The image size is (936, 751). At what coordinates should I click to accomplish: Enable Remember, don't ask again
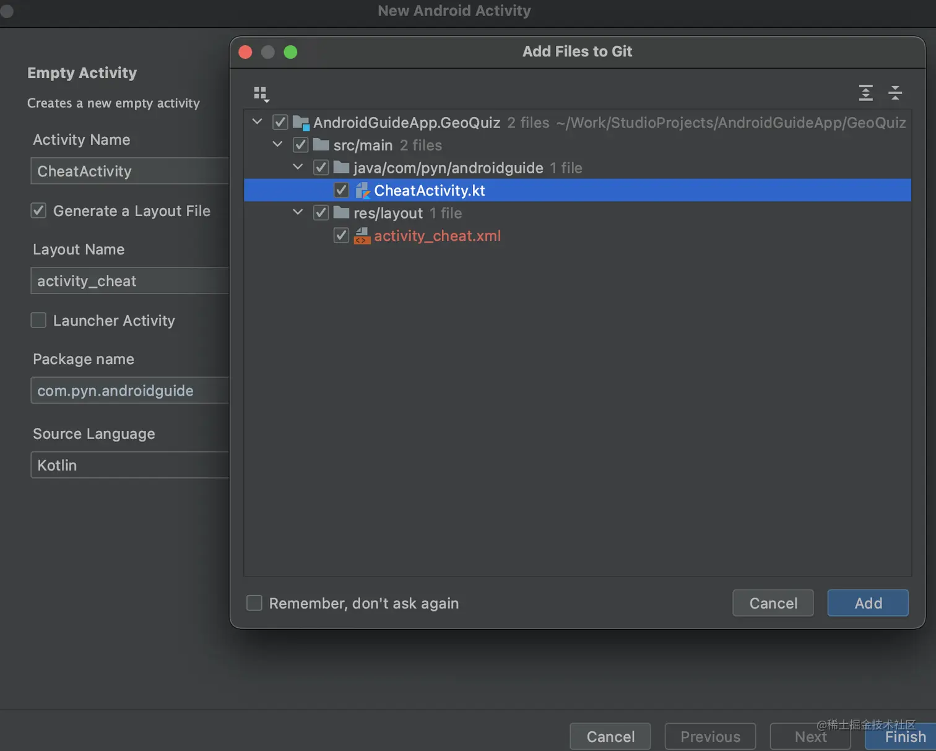254,603
